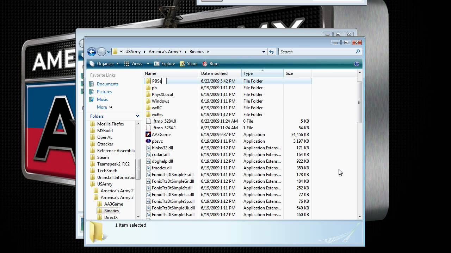Select the AA3Game application icon
Image resolution: width=451 pixels, height=253 pixels.
coord(148,135)
